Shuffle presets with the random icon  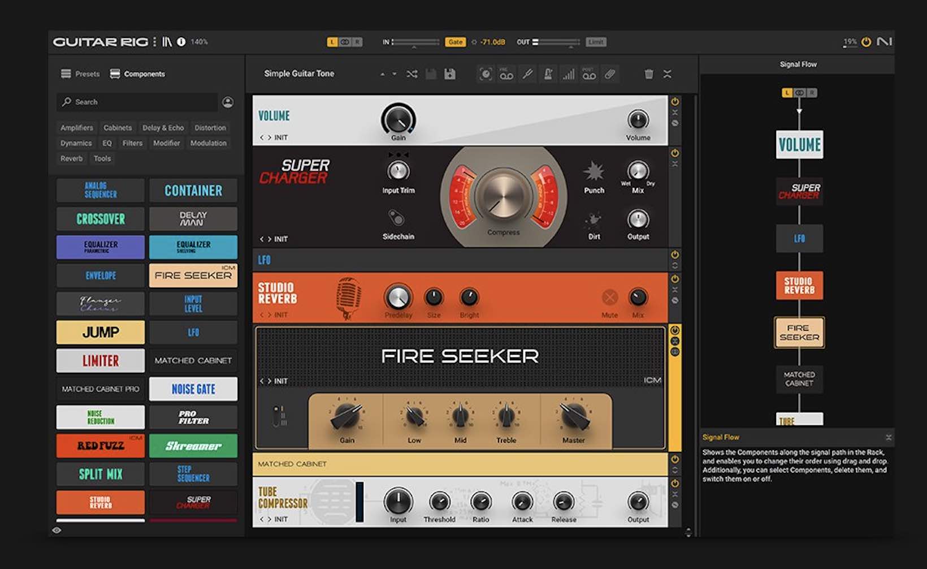(x=412, y=74)
